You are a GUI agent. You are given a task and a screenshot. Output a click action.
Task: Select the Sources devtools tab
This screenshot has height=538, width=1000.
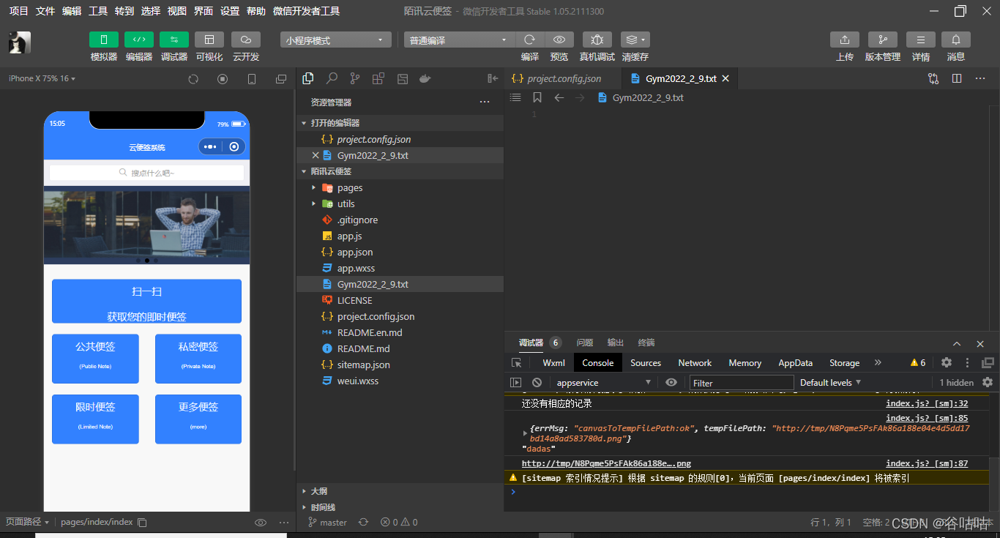point(646,362)
